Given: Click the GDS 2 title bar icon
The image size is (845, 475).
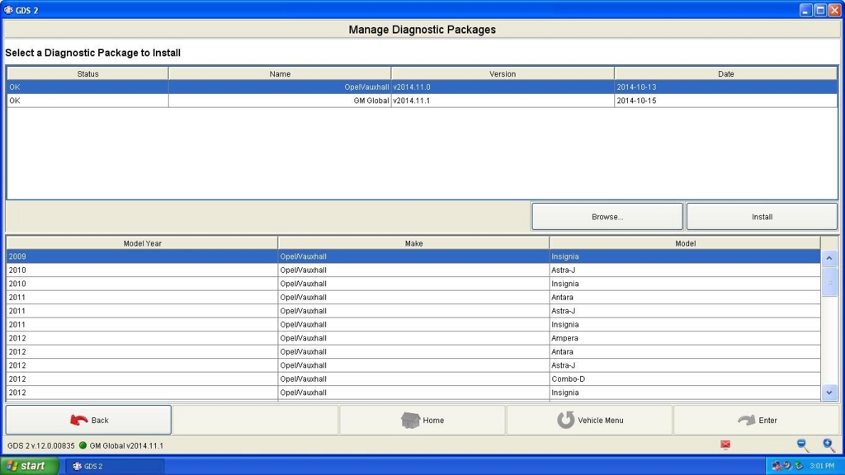Looking at the screenshot, I should pos(8,10).
